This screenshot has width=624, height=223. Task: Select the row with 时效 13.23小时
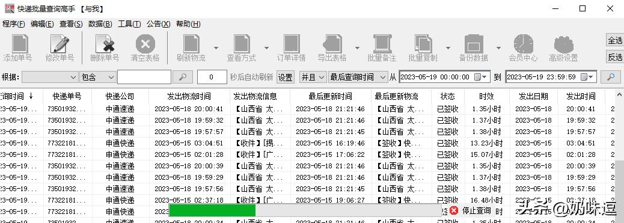308,143
